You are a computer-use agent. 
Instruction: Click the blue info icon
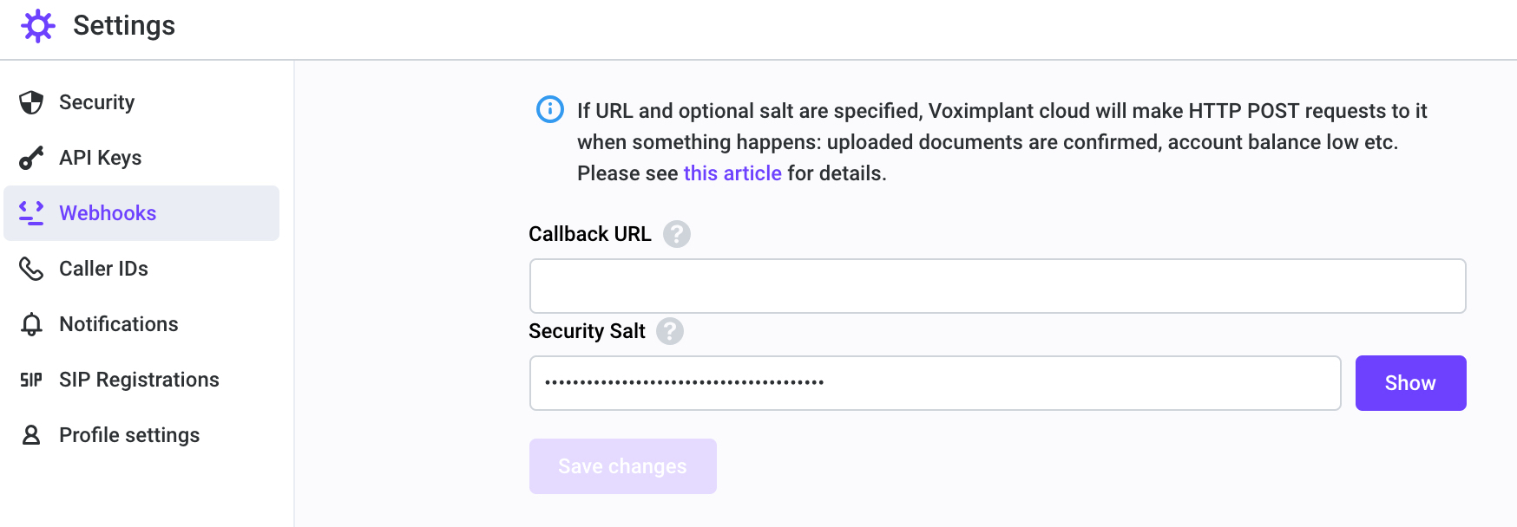550,109
